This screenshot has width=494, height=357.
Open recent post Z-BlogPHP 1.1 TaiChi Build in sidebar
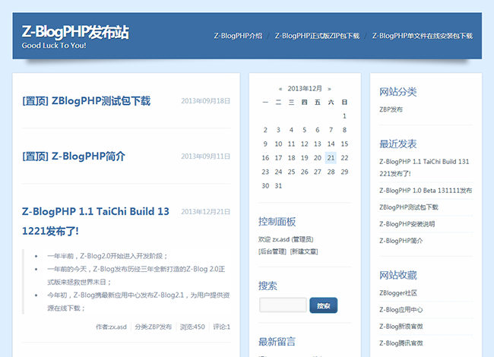click(x=424, y=167)
